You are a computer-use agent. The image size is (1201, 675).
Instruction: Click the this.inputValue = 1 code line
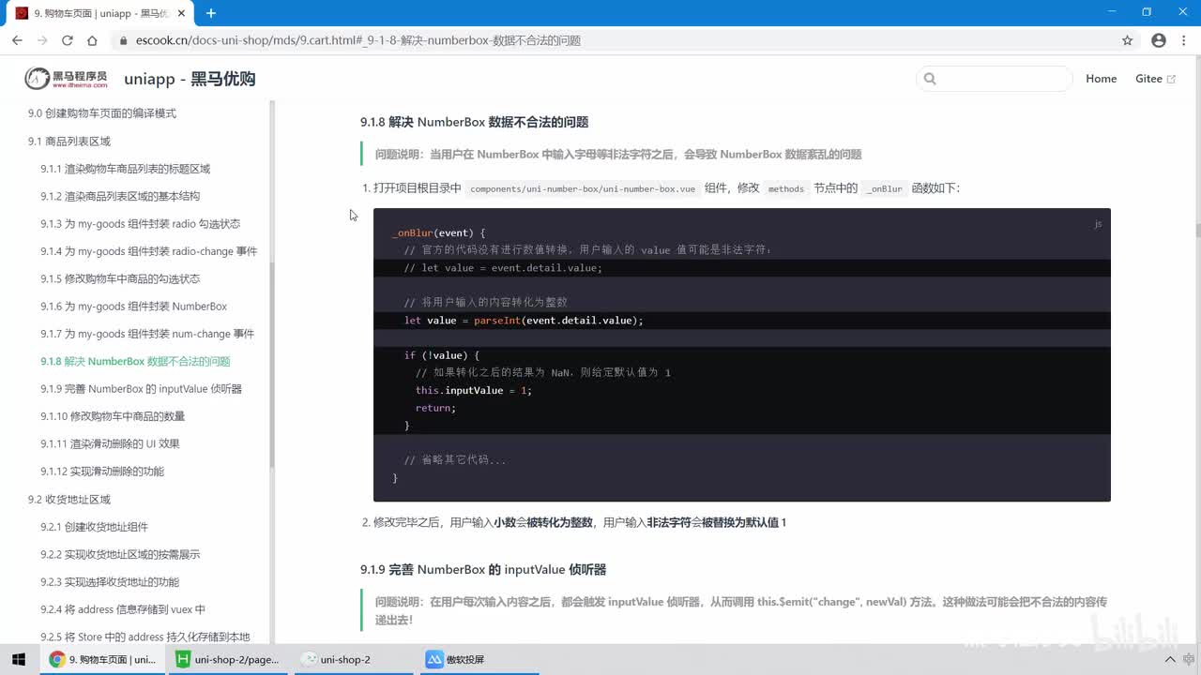click(x=474, y=390)
